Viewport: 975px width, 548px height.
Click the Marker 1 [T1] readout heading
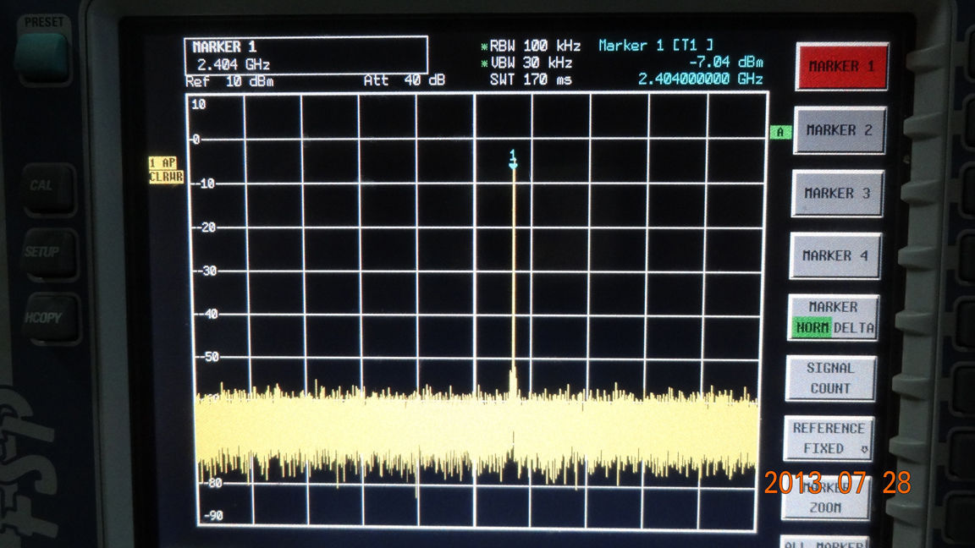(656, 46)
